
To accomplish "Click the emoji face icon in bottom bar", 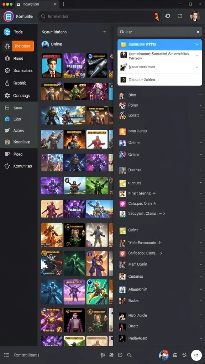I will click(111, 355).
